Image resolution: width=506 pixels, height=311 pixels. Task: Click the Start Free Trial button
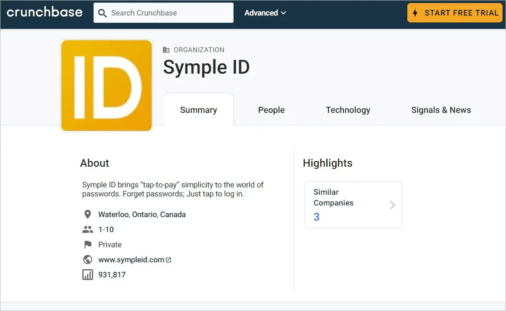click(x=455, y=13)
